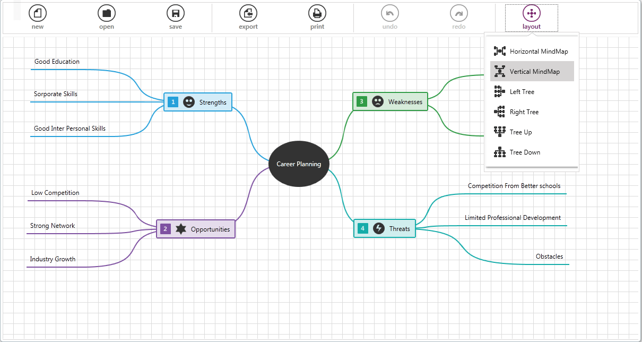642x342 pixels.
Task: Click the star icon on Opportunities
Action: click(181, 229)
